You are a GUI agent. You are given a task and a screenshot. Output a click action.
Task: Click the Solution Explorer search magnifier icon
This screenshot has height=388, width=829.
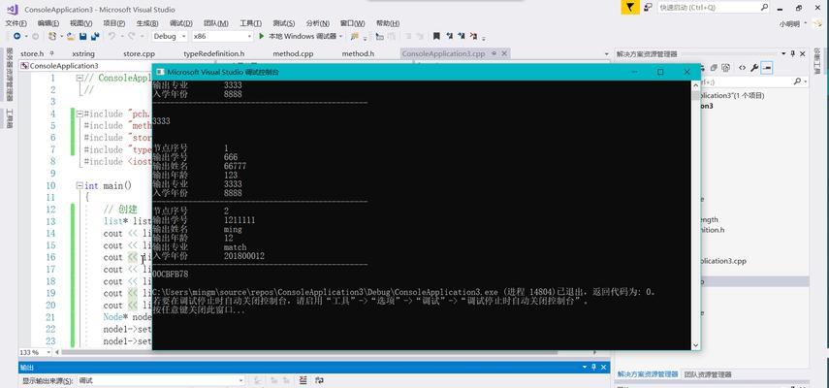(x=797, y=81)
